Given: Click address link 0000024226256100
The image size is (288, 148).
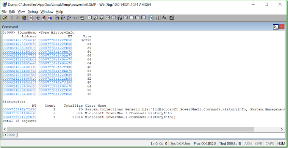Looking at the screenshot, I should coord(19,52).
